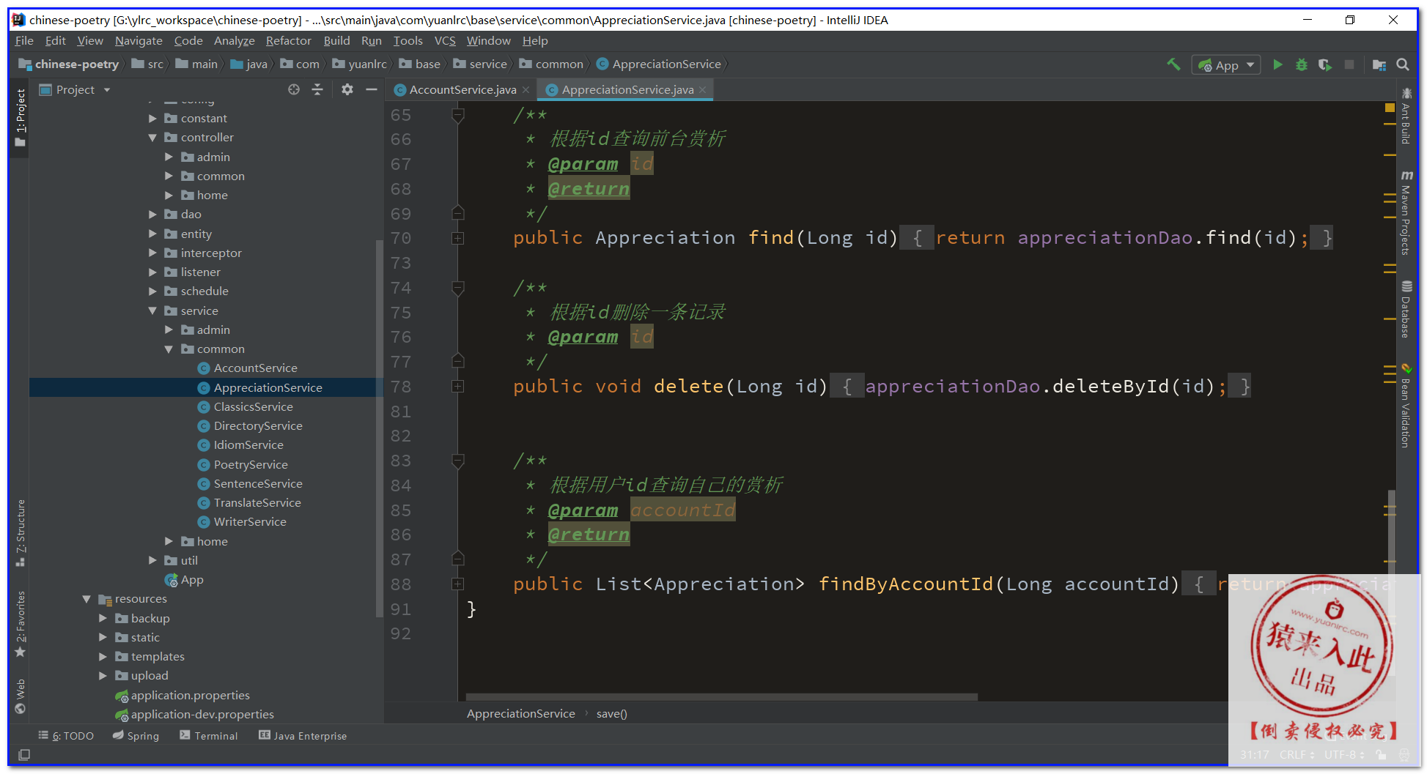Fold the javadoc comment at line 65

(x=458, y=115)
